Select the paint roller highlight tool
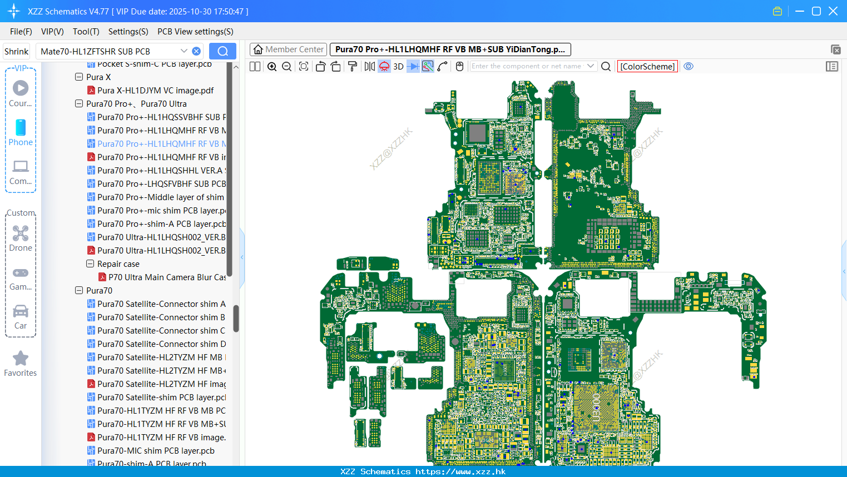The height and width of the screenshot is (477, 847). tap(352, 66)
